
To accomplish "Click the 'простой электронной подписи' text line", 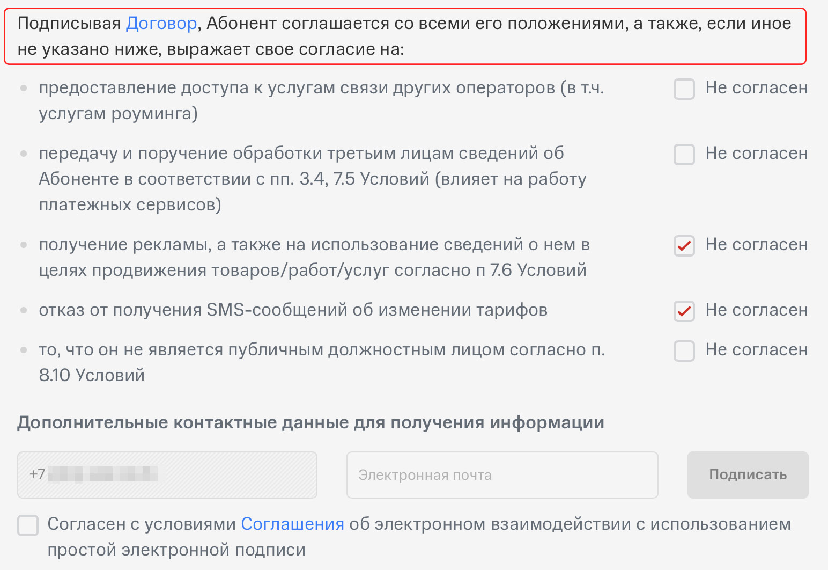I will coord(176,550).
